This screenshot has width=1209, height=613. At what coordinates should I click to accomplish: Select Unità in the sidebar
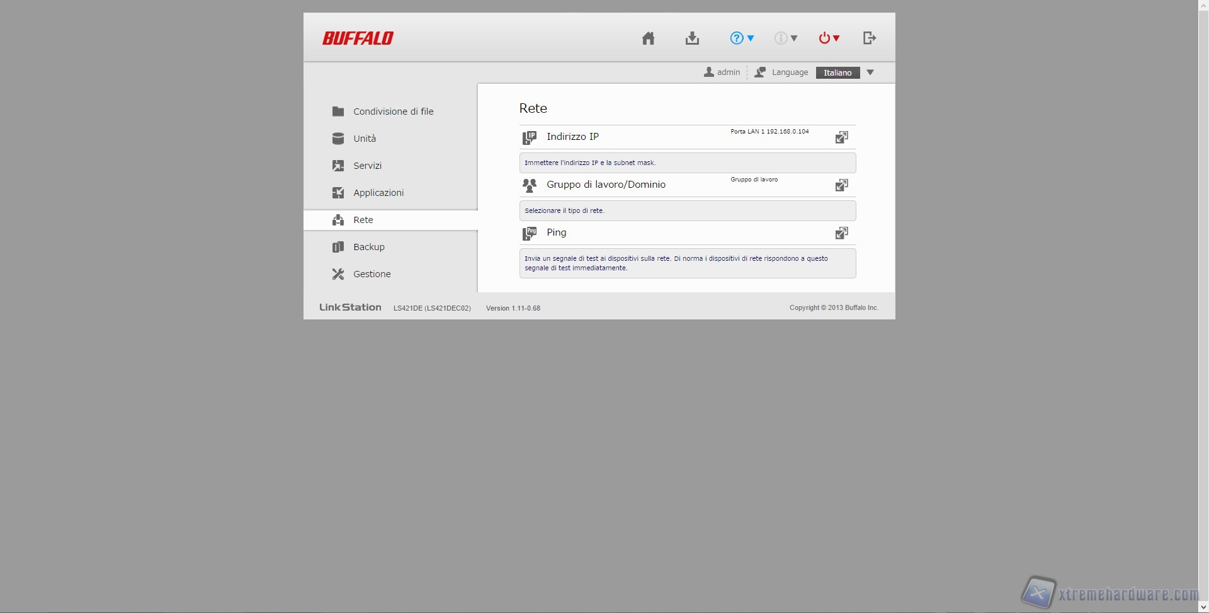(x=364, y=139)
